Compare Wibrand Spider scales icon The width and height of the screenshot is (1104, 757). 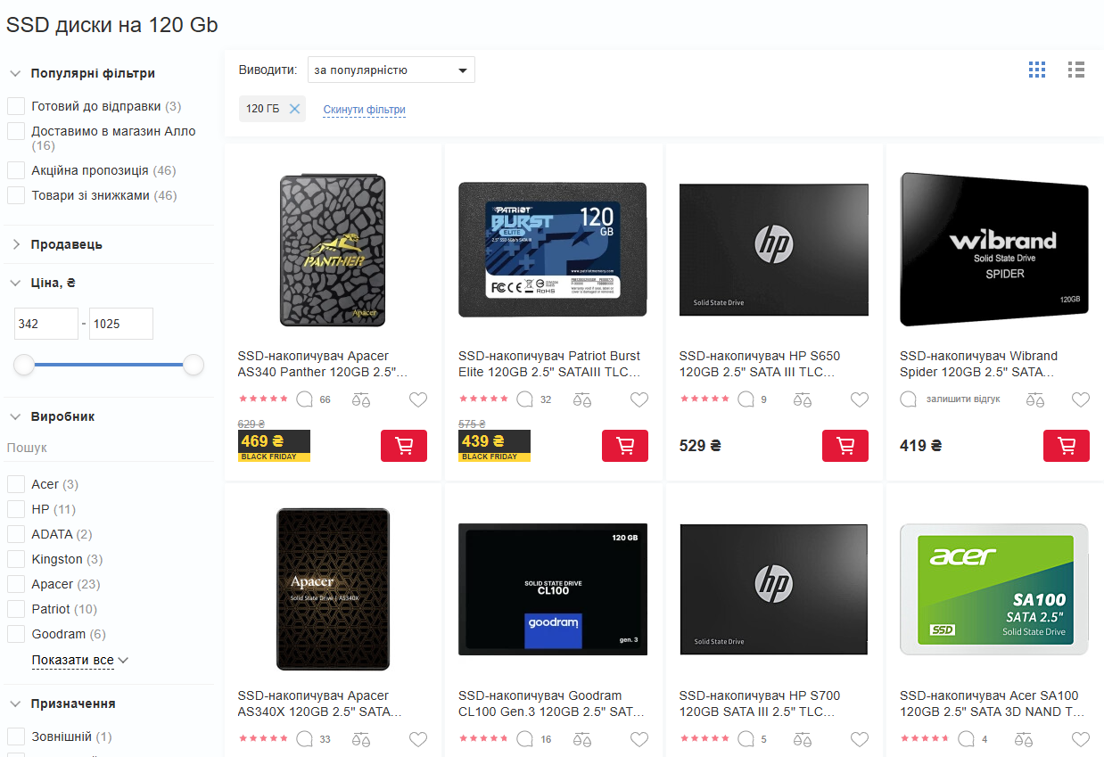(1034, 399)
